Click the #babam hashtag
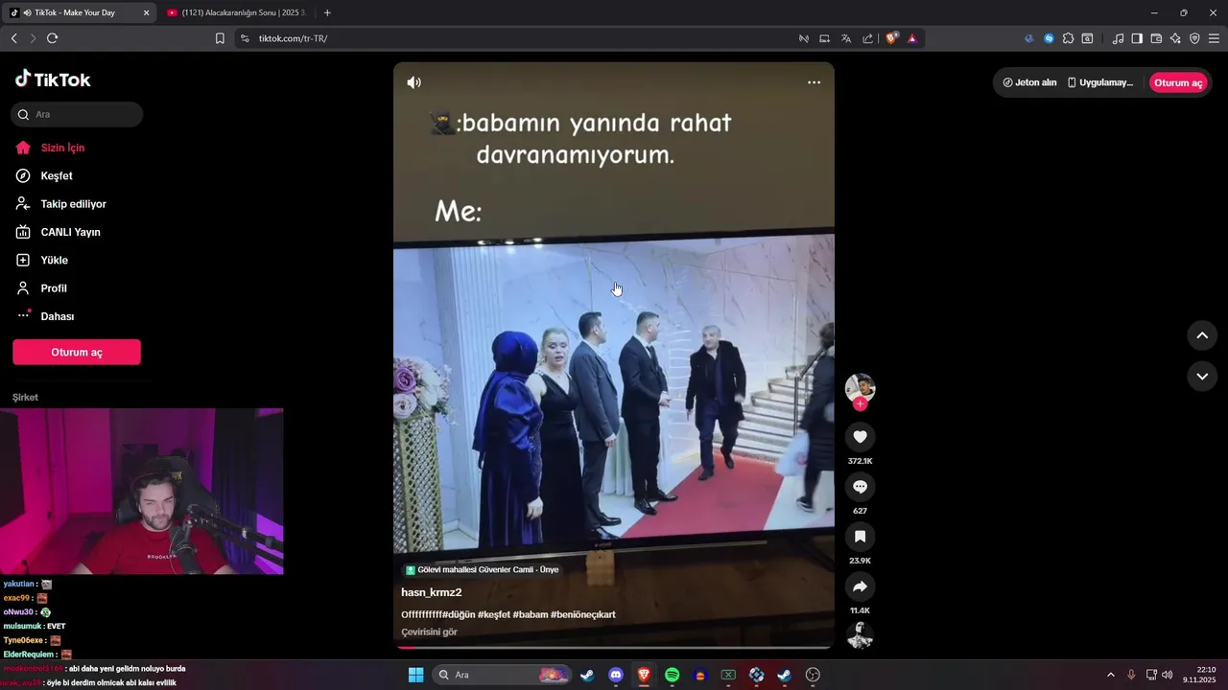This screenshot has width=1228, height=690. tap(531, 614)
